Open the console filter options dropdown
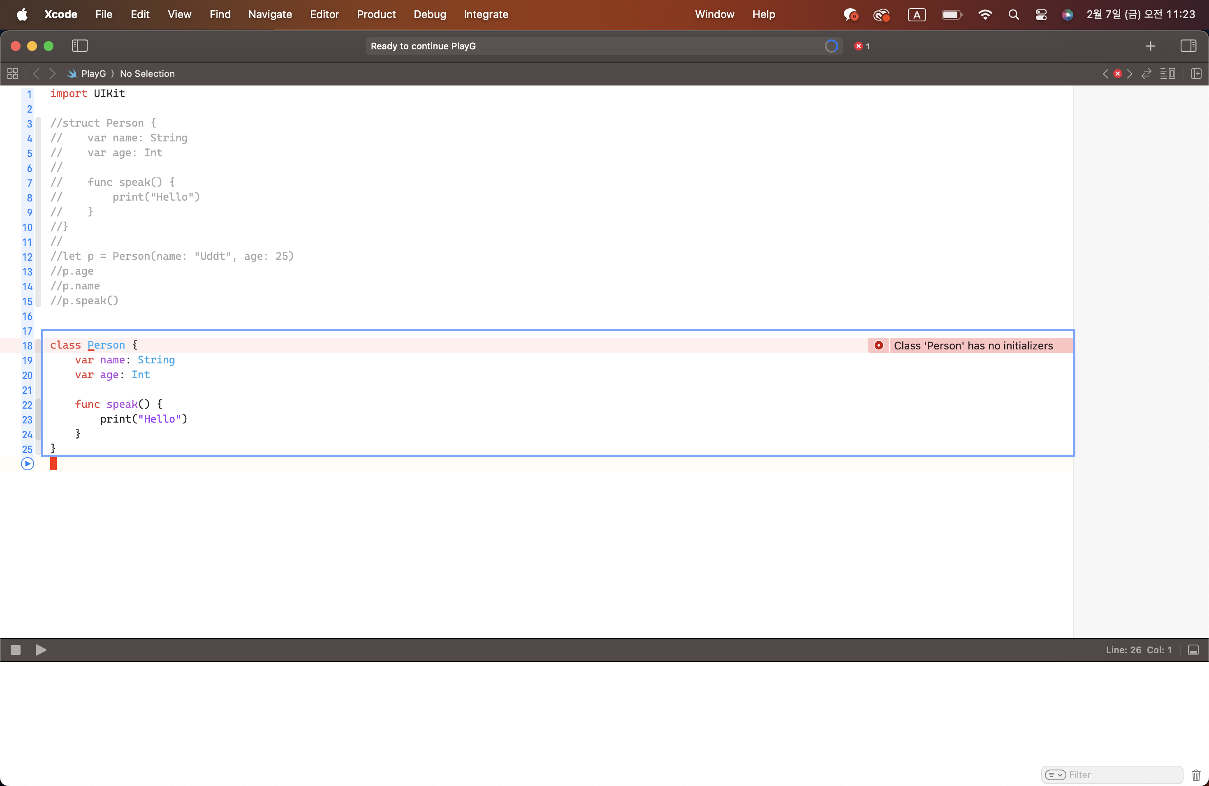The width and height of the screenshot is (1209, 786). pos(1055,774)
